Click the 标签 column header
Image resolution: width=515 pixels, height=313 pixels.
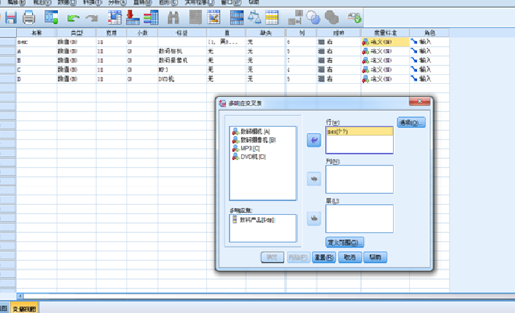(x=182, y=33)
